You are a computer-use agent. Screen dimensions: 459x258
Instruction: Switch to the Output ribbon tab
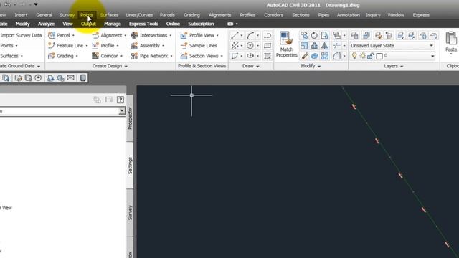coord(88,24)
